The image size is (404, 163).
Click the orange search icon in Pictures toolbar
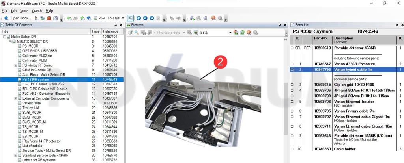(x=249, y=33)
